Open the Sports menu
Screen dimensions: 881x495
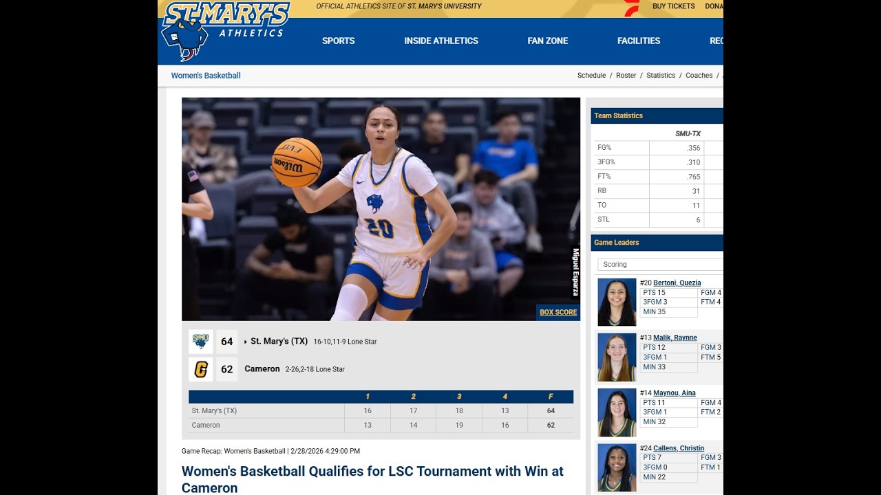[339, 41]
